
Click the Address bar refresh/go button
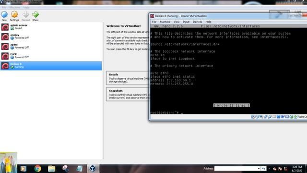point(263,169)
